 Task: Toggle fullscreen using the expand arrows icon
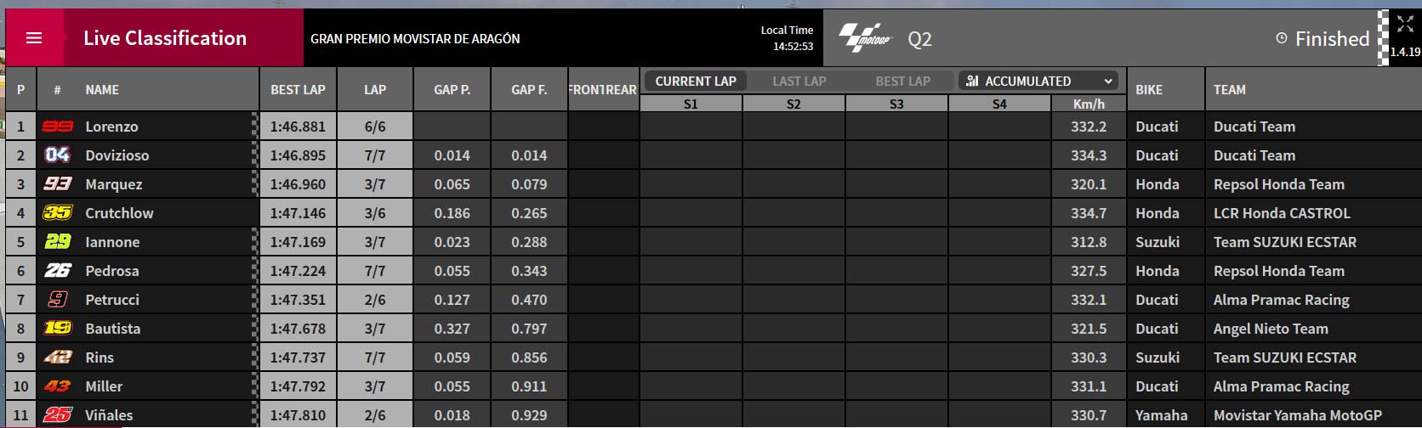pyautogui.click(x=1405, y=25)
